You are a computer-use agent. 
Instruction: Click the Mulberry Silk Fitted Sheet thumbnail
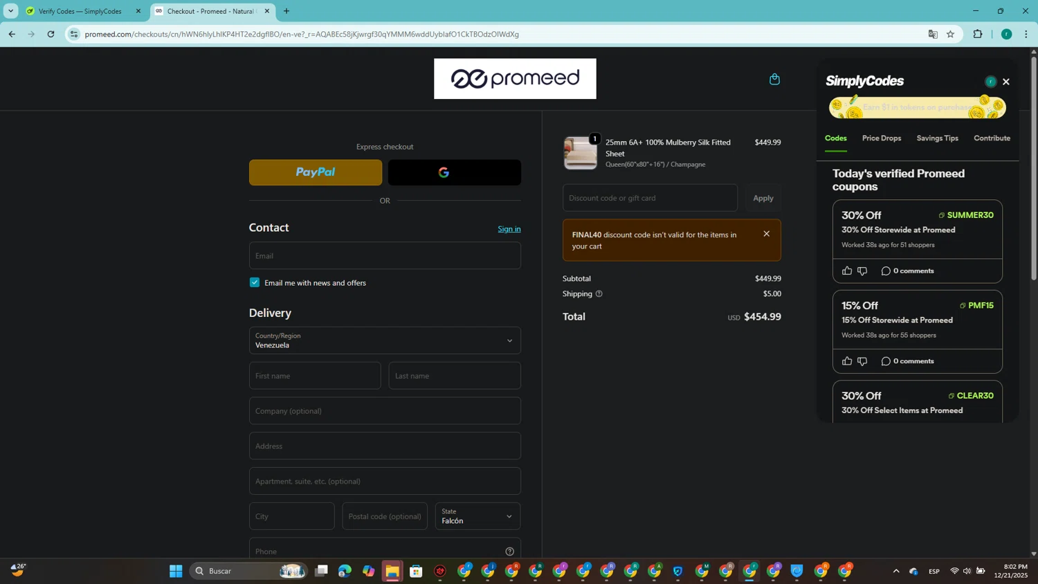tap(581, 153)
